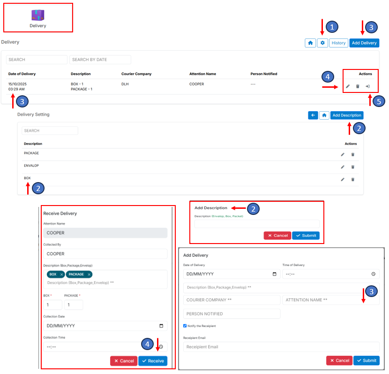Open the Time of Delivery clock picker

(373, 274)
